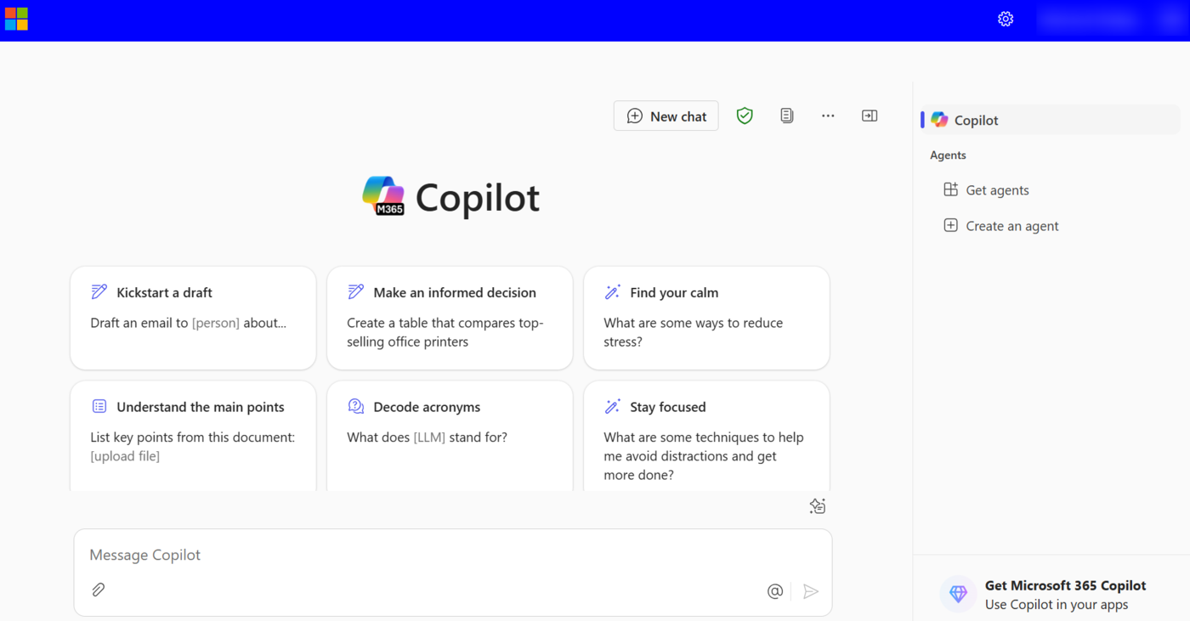1190x621 pixels.
Task: Open the three-dot more options menu
Action: (828, 116)
